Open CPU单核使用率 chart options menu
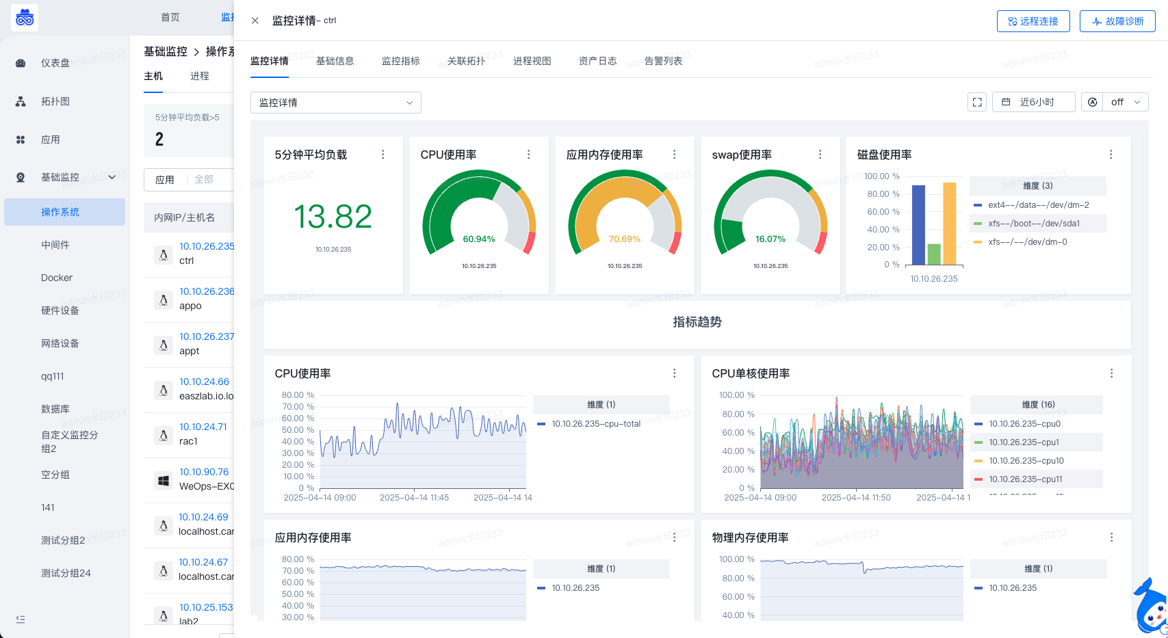Image resolution: width=1168 pixels, height=638 pixels. click(x=1111, y=373)
